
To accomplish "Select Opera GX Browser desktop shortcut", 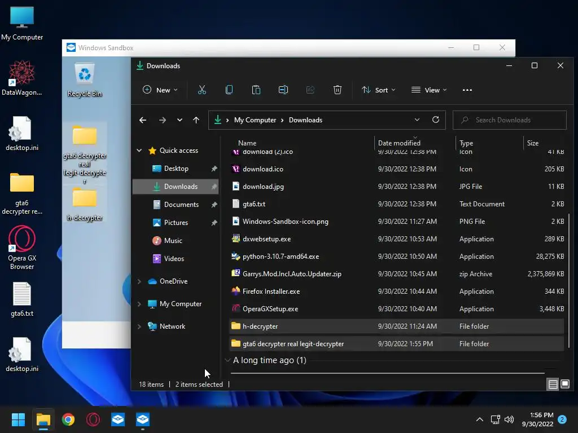I will pyautogui.click(x=22, y=248).
